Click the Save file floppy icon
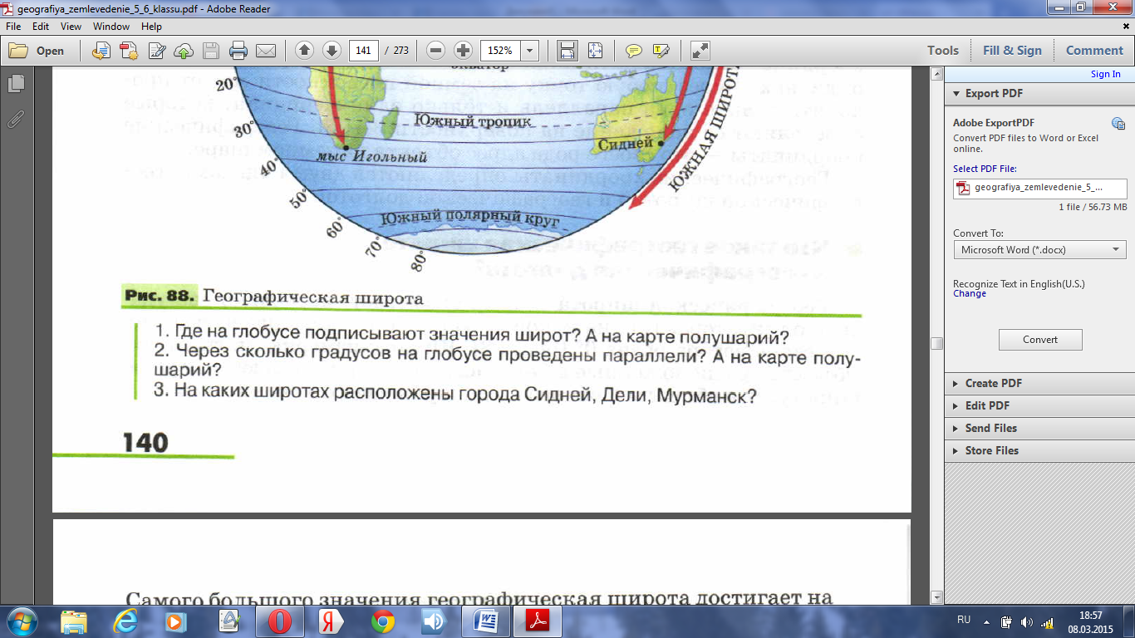This screenshot has height=638, width=1135. [211, 51]
